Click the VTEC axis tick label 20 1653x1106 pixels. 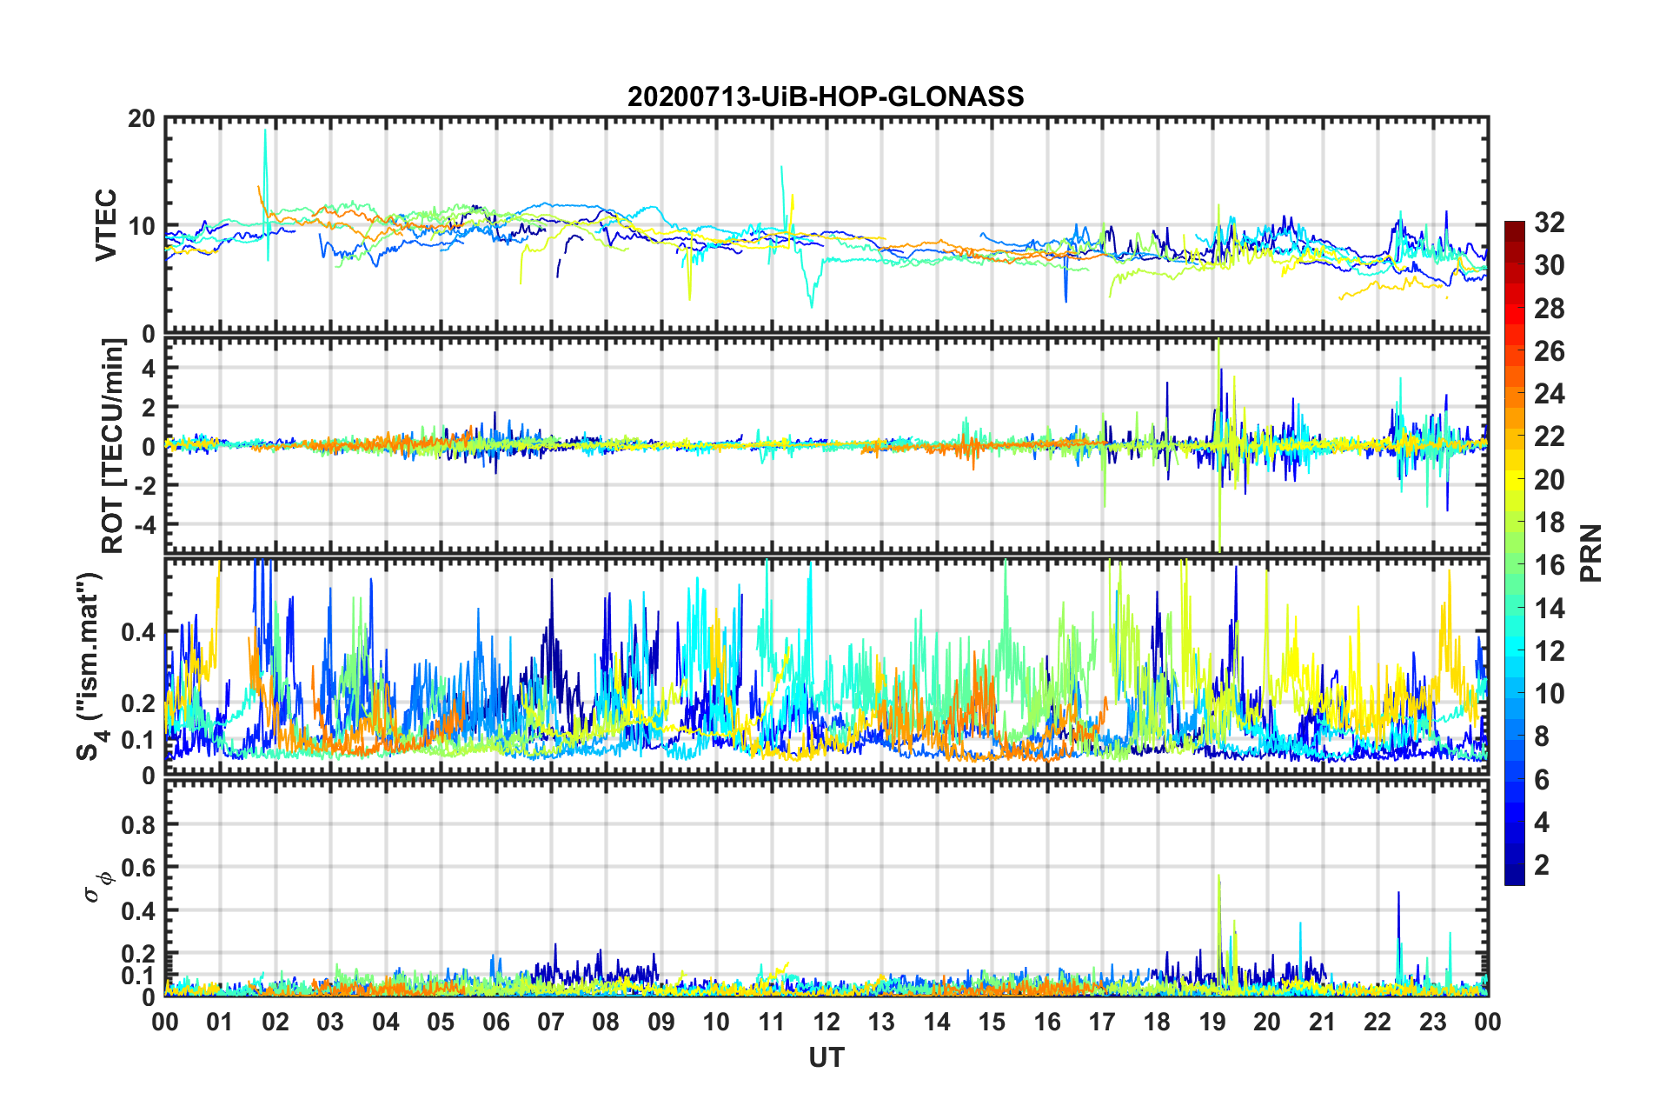coord(141,119)
